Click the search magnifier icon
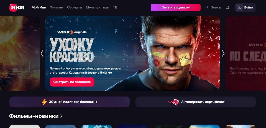The width and height of the screenshot is (266, 128). tap(207, 7)
